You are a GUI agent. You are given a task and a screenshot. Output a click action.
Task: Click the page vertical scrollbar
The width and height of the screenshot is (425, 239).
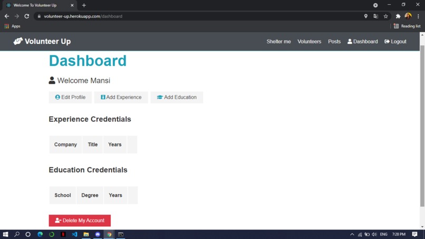coord(422,126)
